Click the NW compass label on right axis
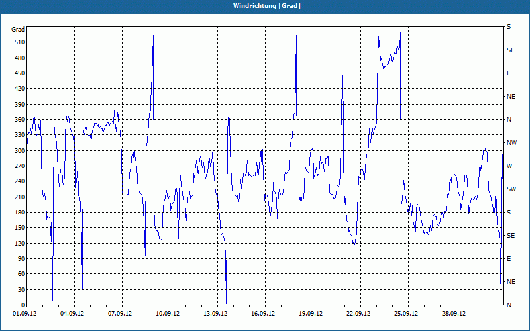This screenshot has height=331, width=530. pos(511,143)
